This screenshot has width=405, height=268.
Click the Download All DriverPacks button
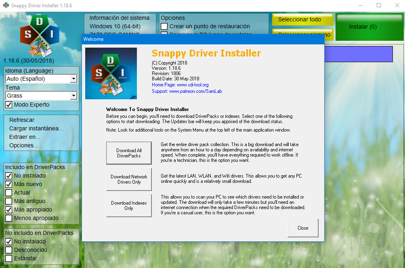[x=129, y=153]
